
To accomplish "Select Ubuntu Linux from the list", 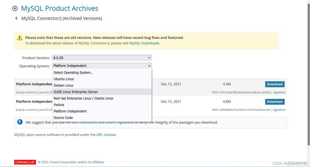I will click(x=102, y=79).
